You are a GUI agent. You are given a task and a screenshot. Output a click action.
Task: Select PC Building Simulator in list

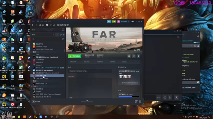tap(47, 73)
